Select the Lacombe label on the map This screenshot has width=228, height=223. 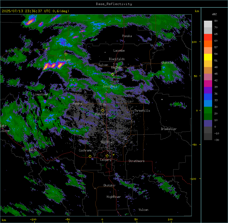click(119, 51)
